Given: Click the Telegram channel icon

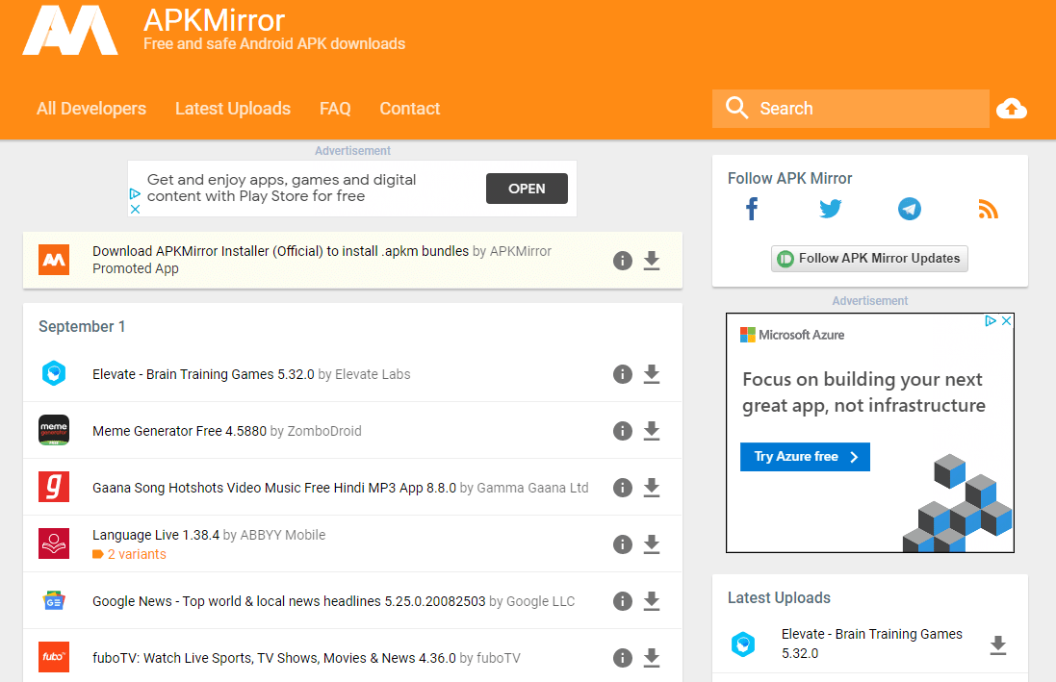Looking at the screenshot, I should click(x=909, y=209).
